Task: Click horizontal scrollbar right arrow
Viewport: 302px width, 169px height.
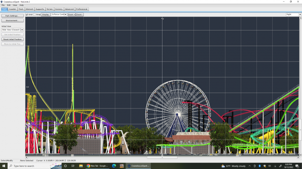Action: click(x=298, y=157)
